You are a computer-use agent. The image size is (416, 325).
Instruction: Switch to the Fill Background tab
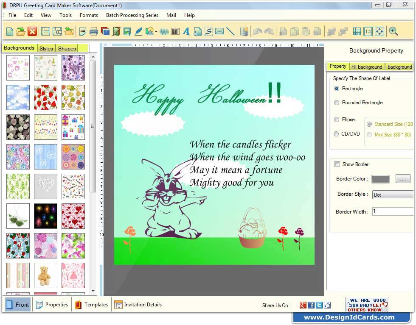367,67
